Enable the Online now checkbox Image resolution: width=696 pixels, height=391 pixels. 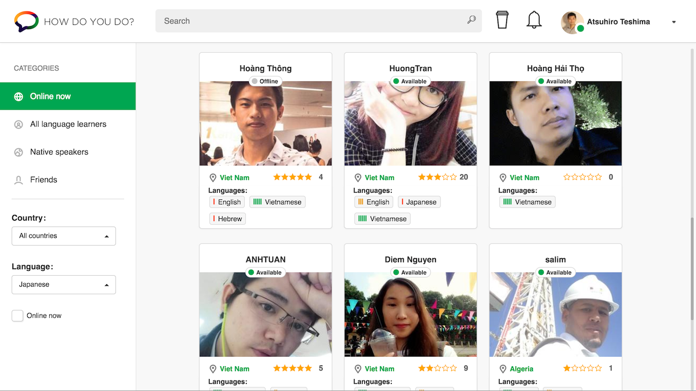[x=18, y=316]
